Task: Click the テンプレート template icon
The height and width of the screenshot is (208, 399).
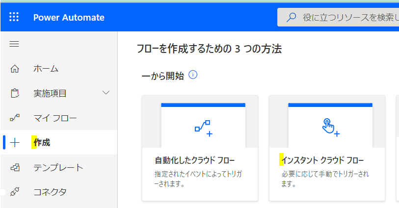Action: [x=14, y=167]
